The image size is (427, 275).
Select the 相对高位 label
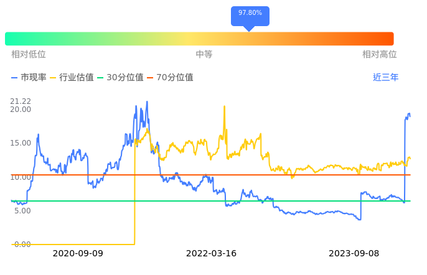(x=380, y=55)
